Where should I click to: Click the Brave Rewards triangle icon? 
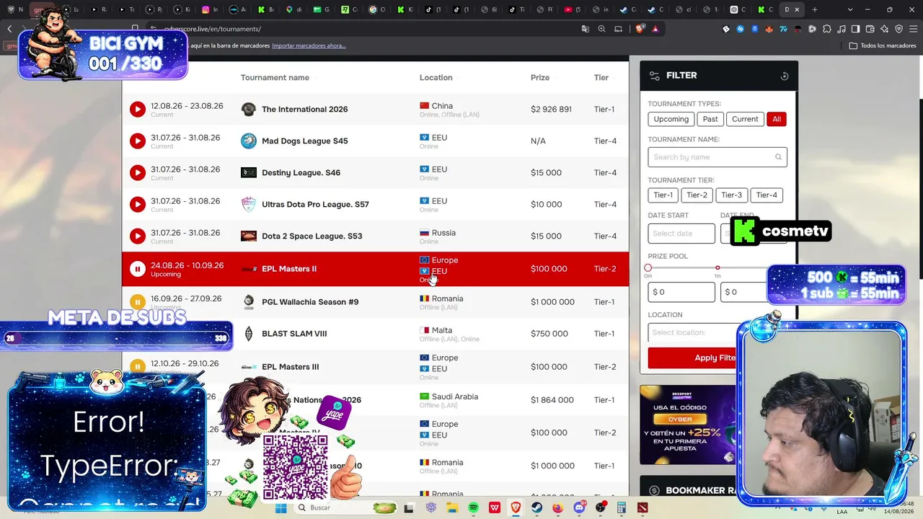click(655, 29)
